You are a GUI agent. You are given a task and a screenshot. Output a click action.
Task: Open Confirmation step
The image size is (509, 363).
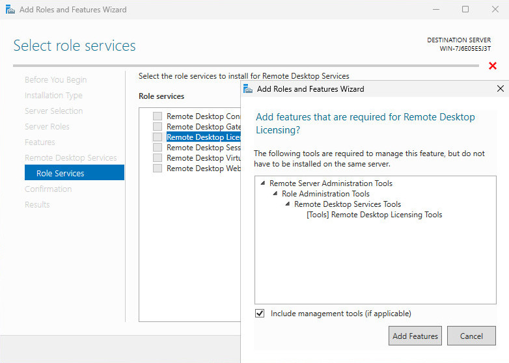[x=48, y=189]
